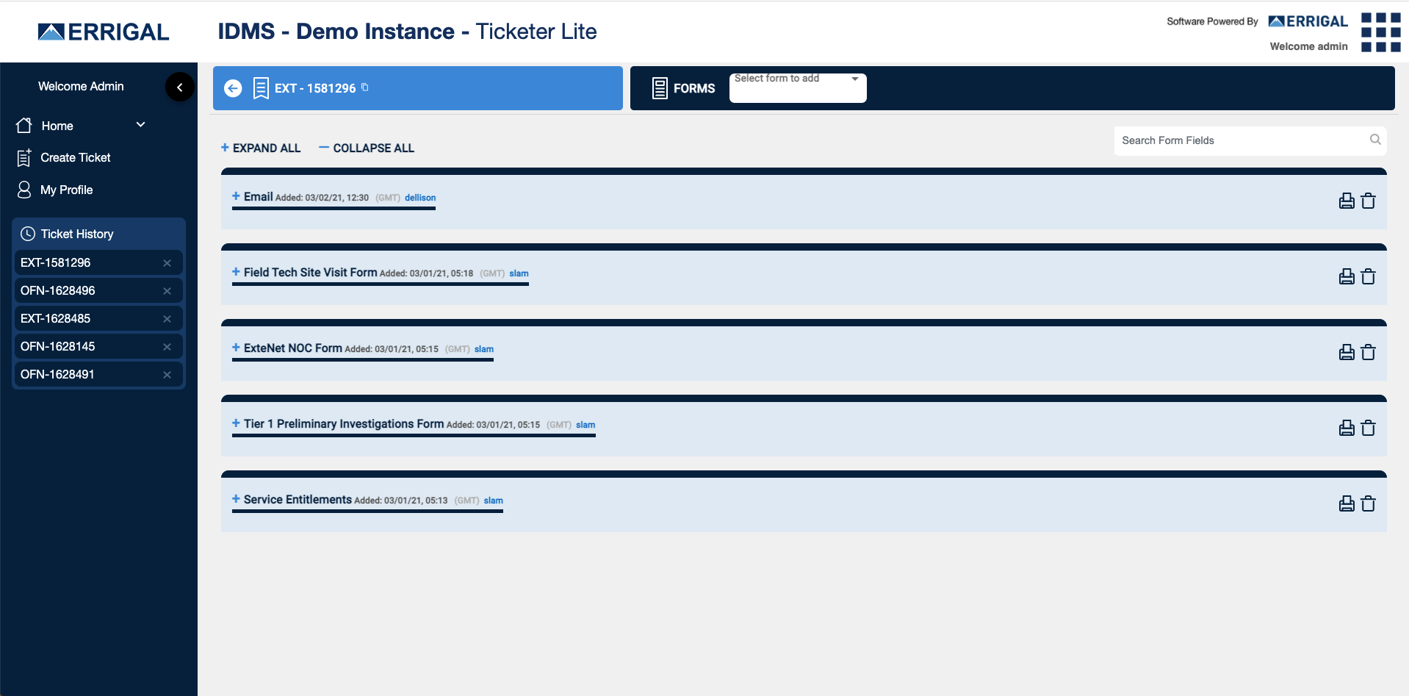Print the Email form
The height and width of the screenshot is (696, 1409).
(x=1346, y=201)
